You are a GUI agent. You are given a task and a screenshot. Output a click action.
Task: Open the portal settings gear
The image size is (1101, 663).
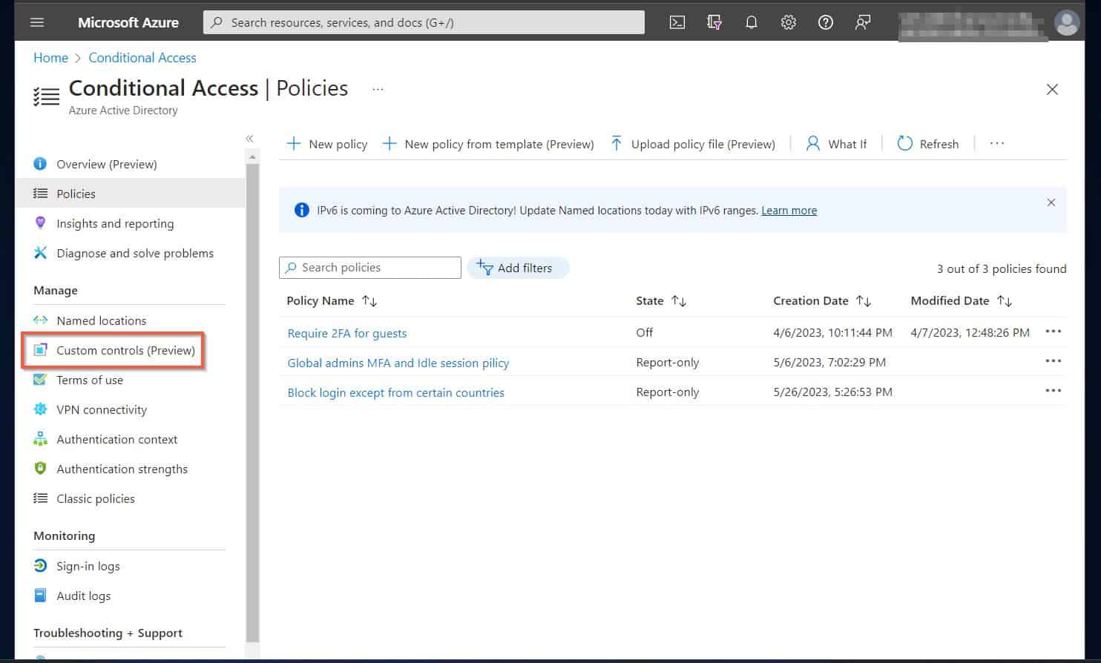(788, 22)
